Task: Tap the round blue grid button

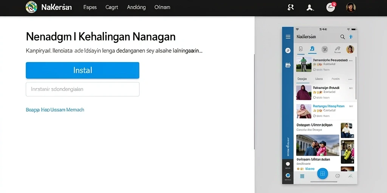Action: click(322, 173)
